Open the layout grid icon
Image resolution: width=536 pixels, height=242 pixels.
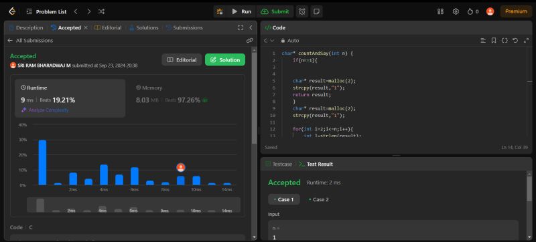point(440,11)
